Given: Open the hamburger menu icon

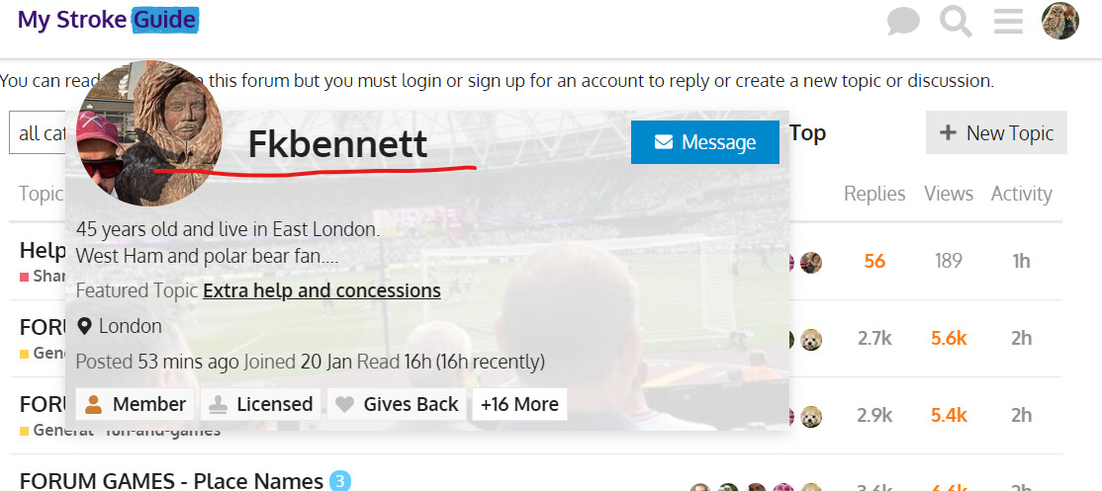Looking at the screenshot, I should [x=1008, y=21].
